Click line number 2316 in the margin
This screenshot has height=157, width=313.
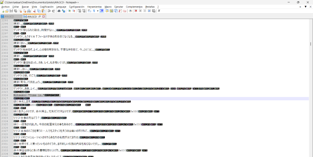(x=5, y=95)
